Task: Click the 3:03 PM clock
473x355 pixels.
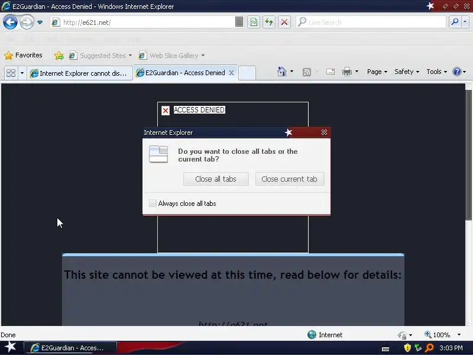Action: coord(451,348)
